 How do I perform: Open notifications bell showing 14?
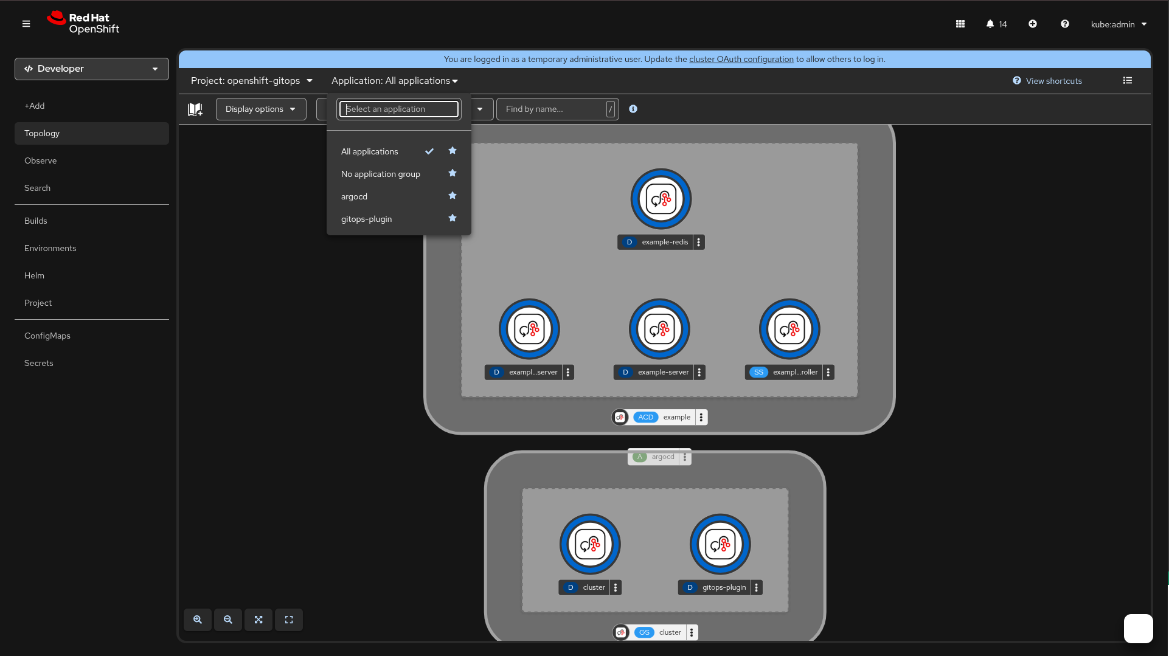[996, 24]
